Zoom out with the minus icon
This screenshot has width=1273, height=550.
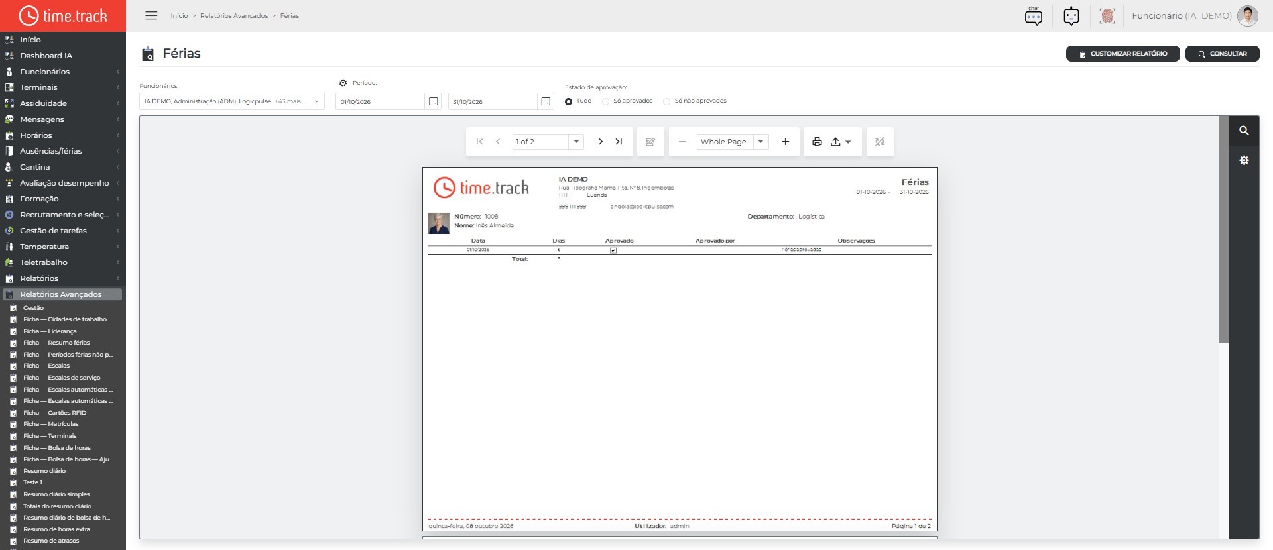click(x=682, y=142)
